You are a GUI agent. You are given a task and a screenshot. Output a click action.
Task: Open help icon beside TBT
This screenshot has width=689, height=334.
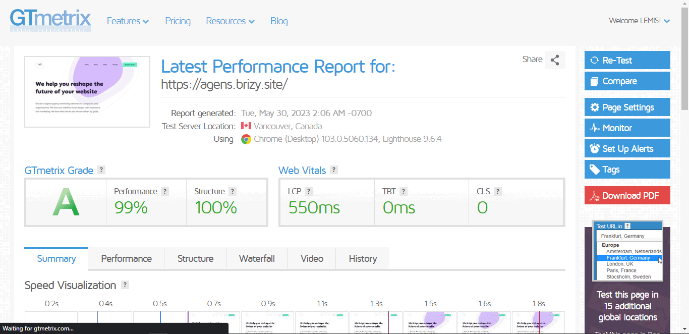pyautogui.click(x=404, y=192)
